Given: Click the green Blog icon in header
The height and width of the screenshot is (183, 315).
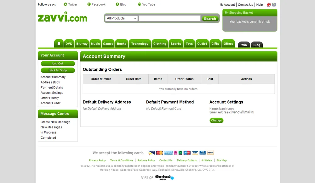Looking at the screenshot, I should (117, 4).
